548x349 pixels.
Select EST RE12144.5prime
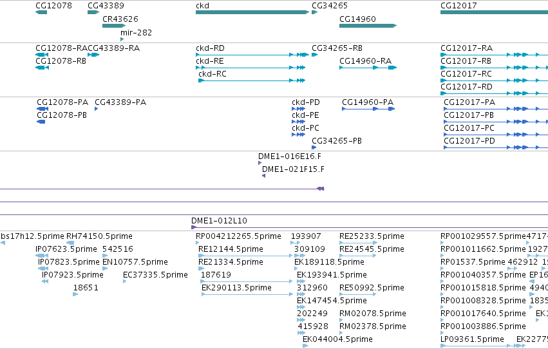tap(231, 249)
